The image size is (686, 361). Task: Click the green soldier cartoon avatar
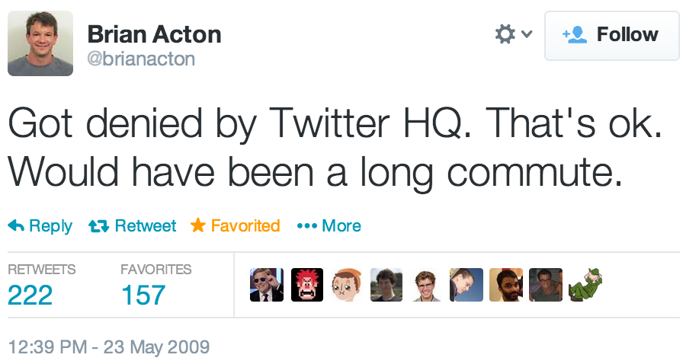point(585,285)
